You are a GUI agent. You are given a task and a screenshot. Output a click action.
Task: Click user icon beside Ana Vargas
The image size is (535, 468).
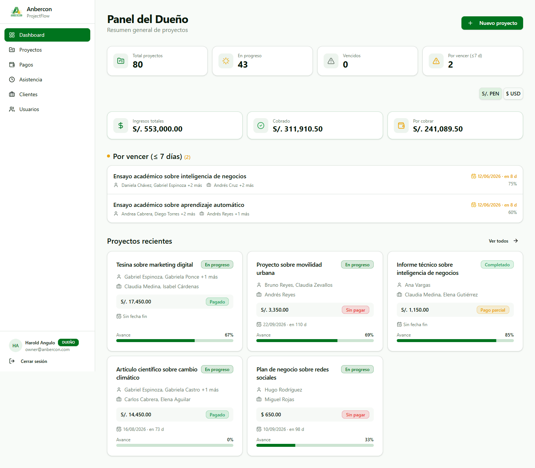pos(399,285)
